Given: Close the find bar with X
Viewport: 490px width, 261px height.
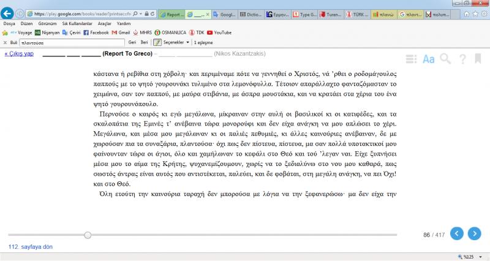Looking at the screenshot, I should point(5,42).
